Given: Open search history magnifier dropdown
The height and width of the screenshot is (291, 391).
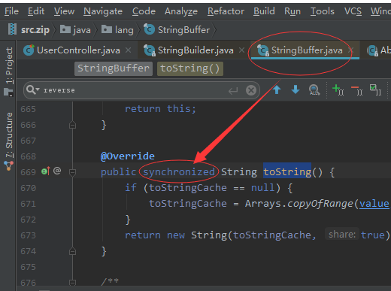Looking at the screenshot, I should (x=33, y=89).
